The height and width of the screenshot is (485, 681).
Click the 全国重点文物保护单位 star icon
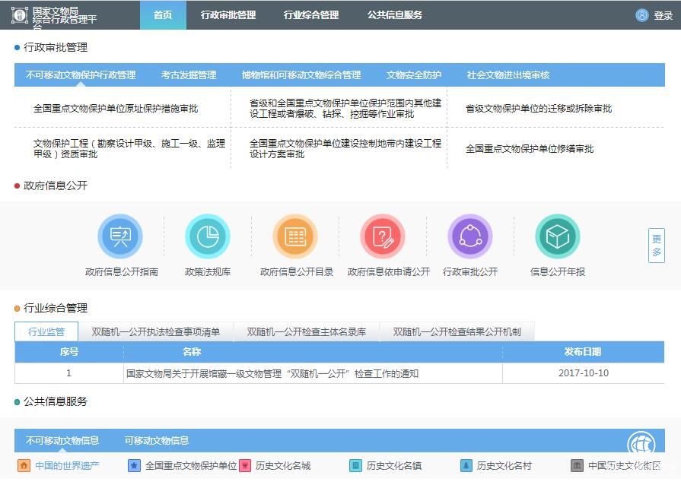[x=134, y=465]
